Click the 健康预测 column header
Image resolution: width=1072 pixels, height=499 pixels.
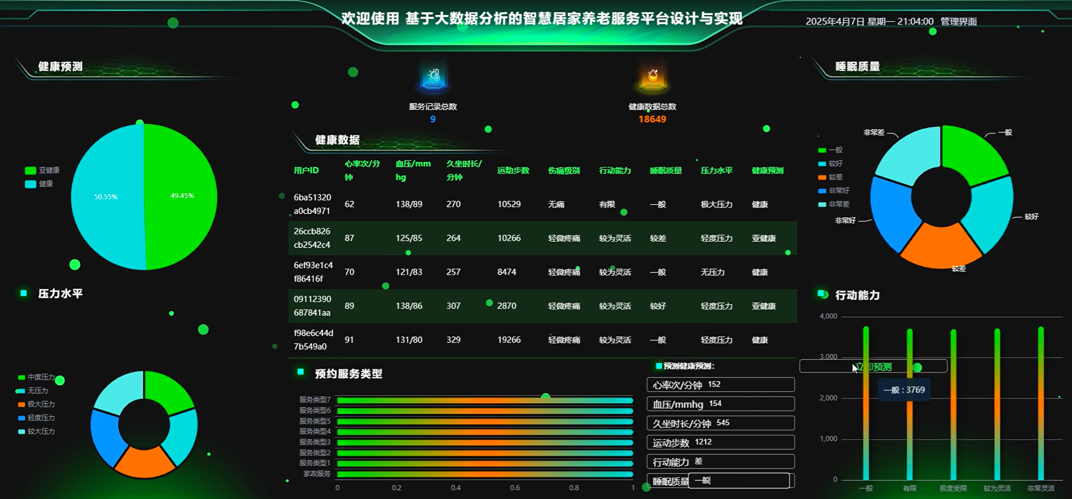tap(767, 171)
